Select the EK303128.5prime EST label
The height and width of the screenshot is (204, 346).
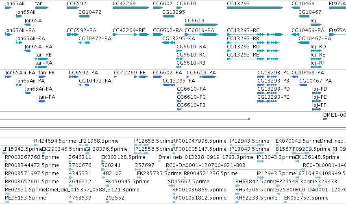click(123, 157)
